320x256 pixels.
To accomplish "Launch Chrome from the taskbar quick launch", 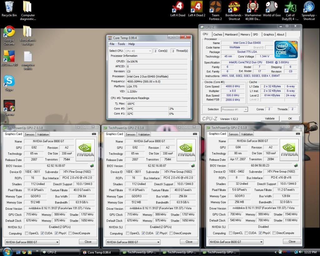I will pos(24,252).
